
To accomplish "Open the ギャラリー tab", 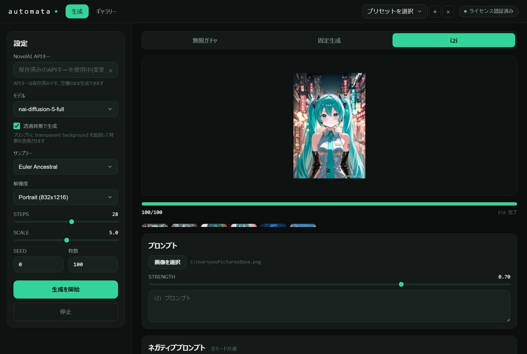I will click(x=106, y=11).
